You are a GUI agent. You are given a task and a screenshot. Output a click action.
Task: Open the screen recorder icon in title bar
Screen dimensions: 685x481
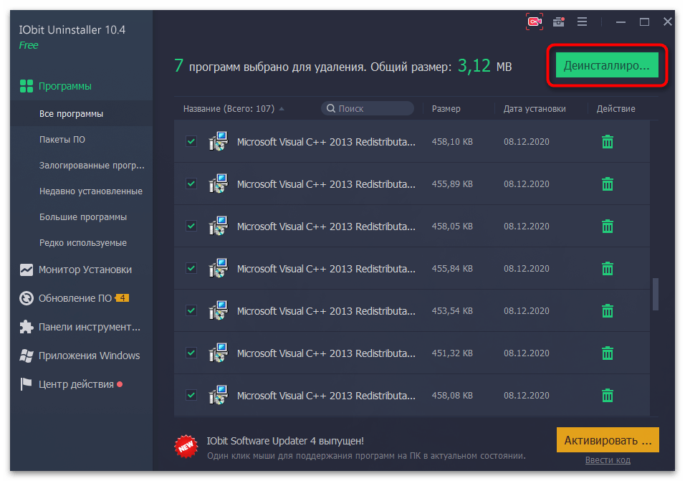[534, 22]
